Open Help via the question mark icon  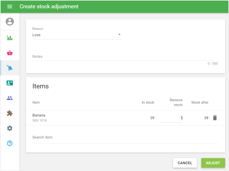10,143
